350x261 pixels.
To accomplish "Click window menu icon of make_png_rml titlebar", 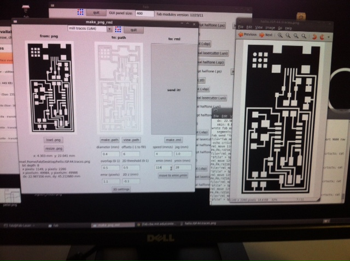I will [15, 21].
